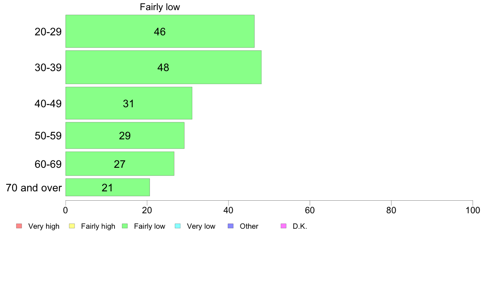Select the 60-69 bar showing 27

coord(120,163)
